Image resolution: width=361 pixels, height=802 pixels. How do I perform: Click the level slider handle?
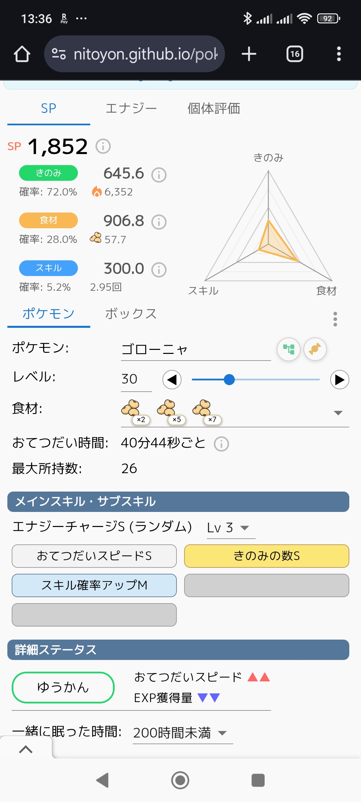(229, 380)
